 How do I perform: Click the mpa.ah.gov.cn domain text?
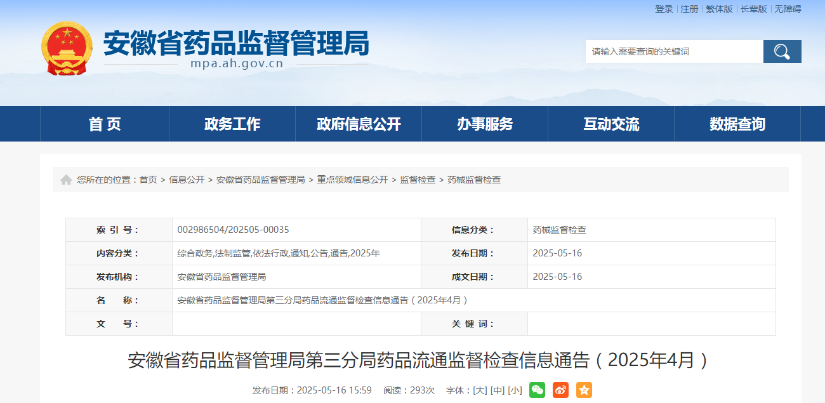pos(236,63)
